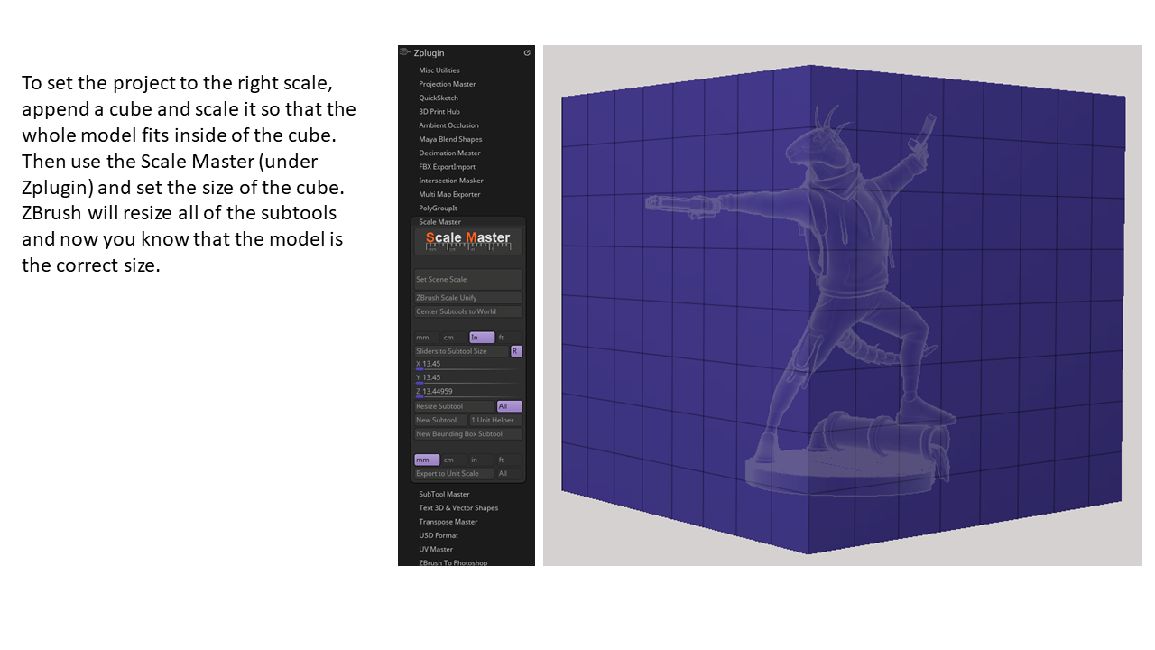
Task: Click Set Scene Scale button
Action: 468,280
